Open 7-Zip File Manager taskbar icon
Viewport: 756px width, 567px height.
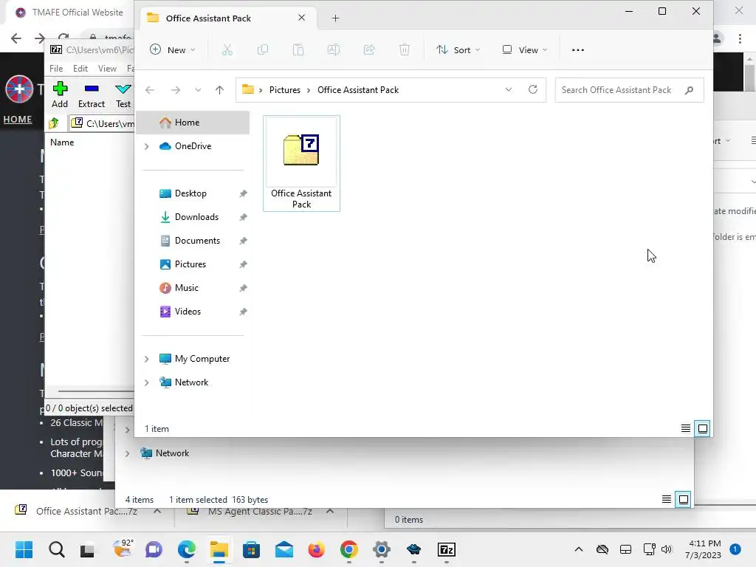click(447, 549)
